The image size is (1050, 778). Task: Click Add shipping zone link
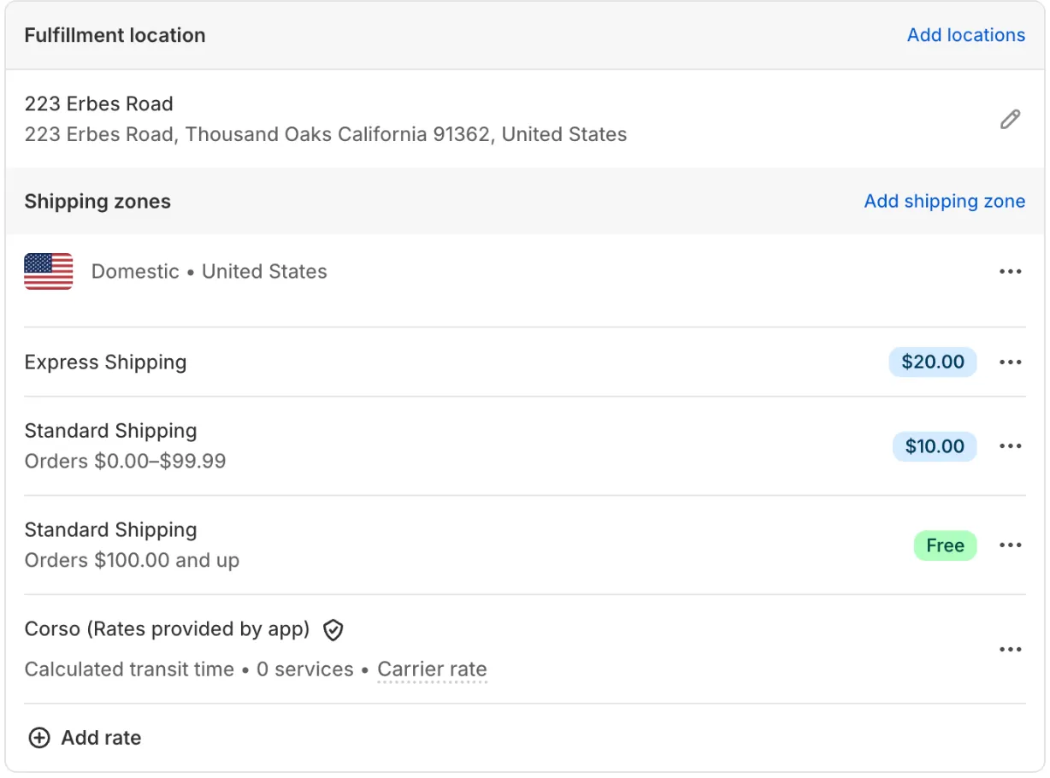(x=944, y=202)
